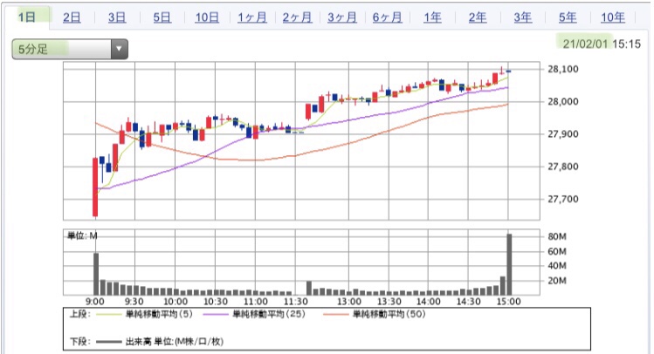Click the 13:30 time axis label

point(389,302)
